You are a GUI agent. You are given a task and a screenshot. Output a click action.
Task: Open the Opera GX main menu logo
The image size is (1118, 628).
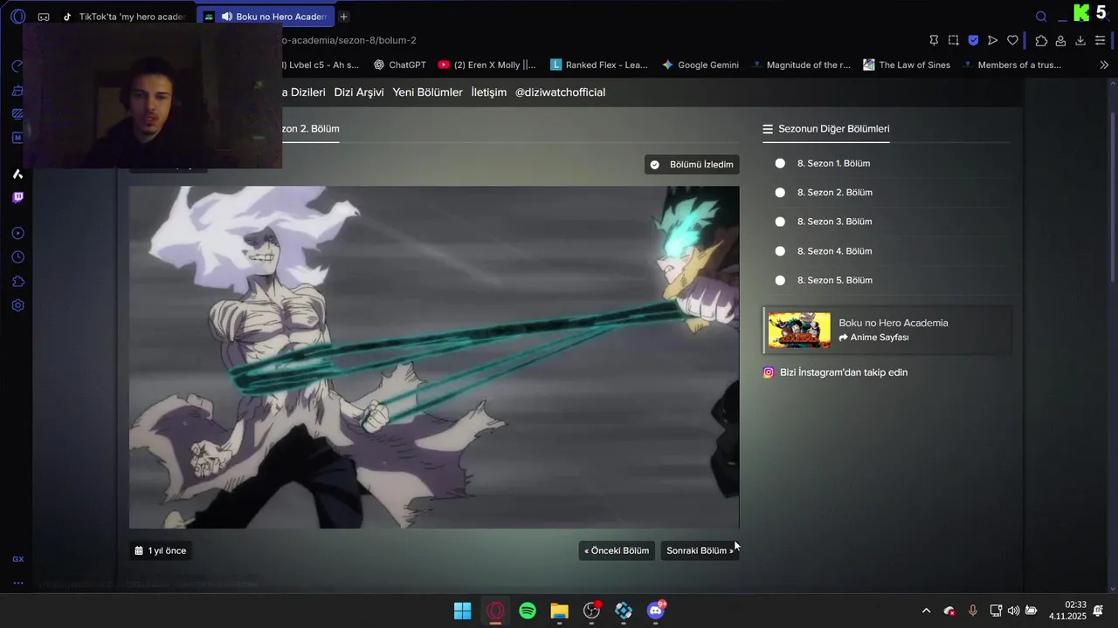pos(18,17)
